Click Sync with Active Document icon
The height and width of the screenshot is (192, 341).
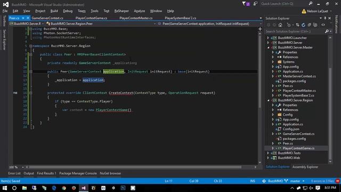[297, 25]
